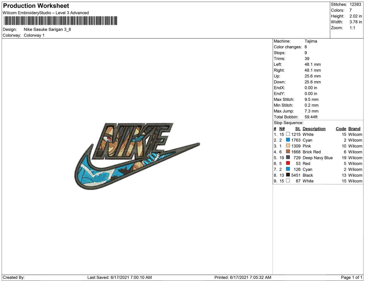The height and width of the screenshot is (281, 365).
Task: Click the Stop Sequence label
Action: point(288,123)
